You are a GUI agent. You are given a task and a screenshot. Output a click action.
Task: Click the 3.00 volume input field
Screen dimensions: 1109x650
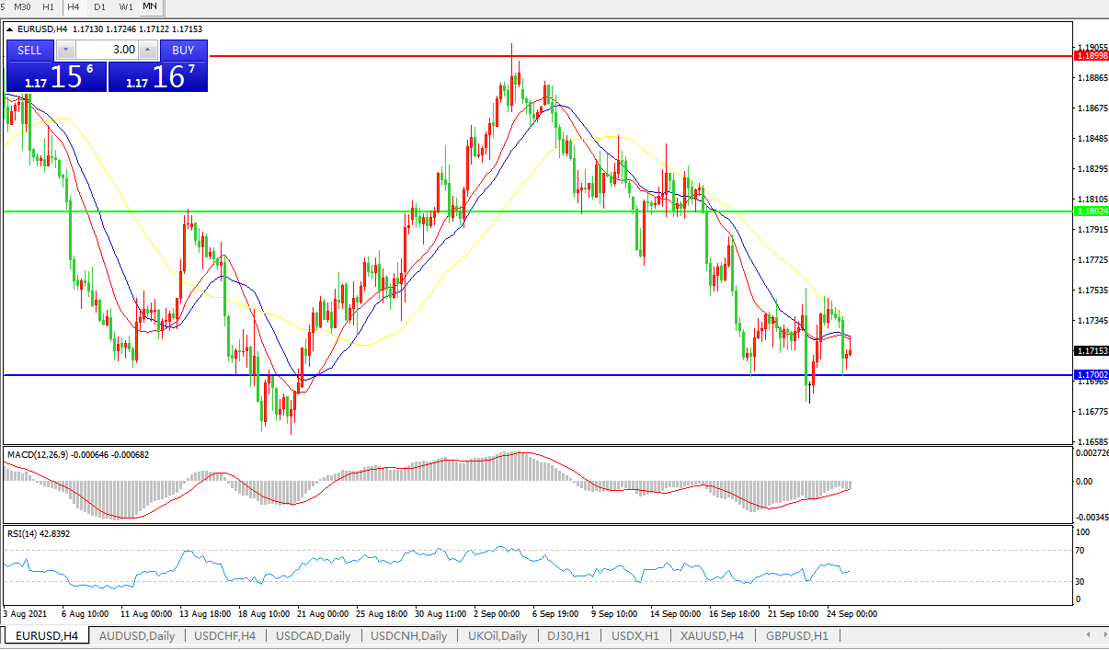click(x=107, y=50)
